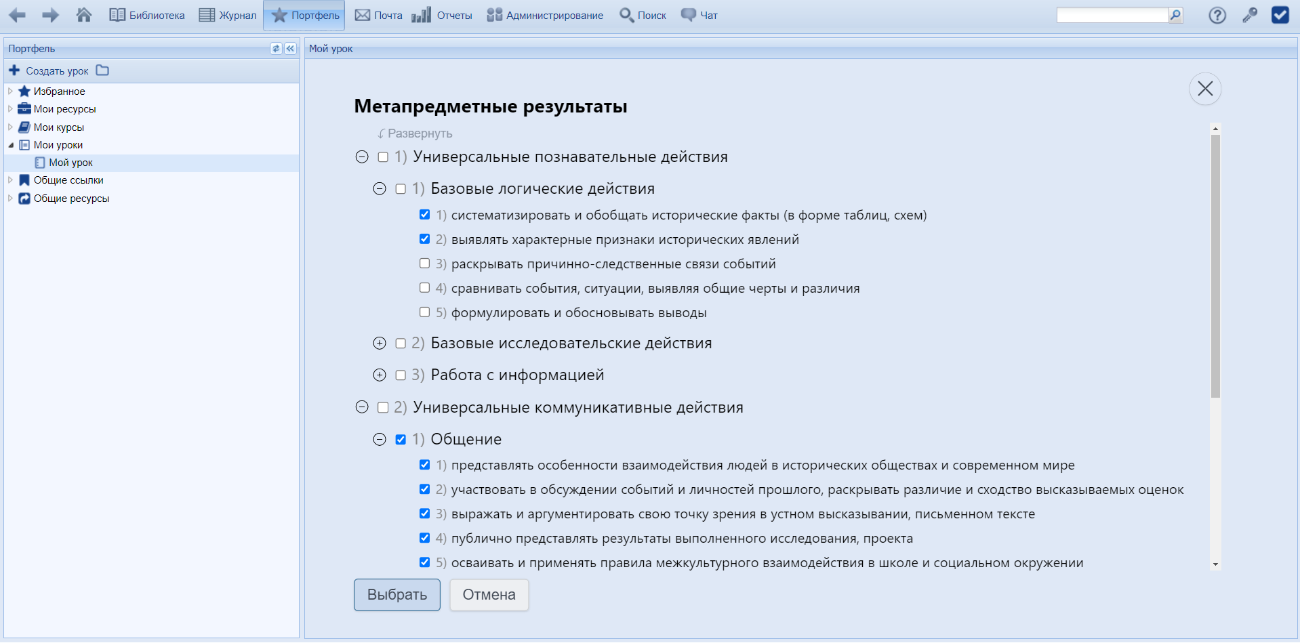This screenshot has width=1300, height=643.
Task: Select the Избранное star icon
Action: 24,91
